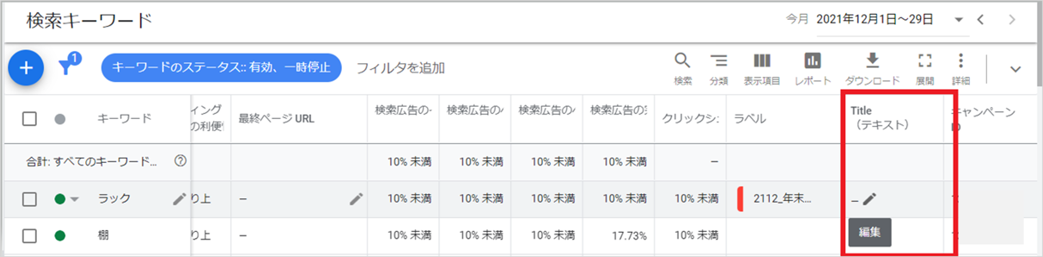
Task: Open the レポート chart tool
Action: click(812, 68)
